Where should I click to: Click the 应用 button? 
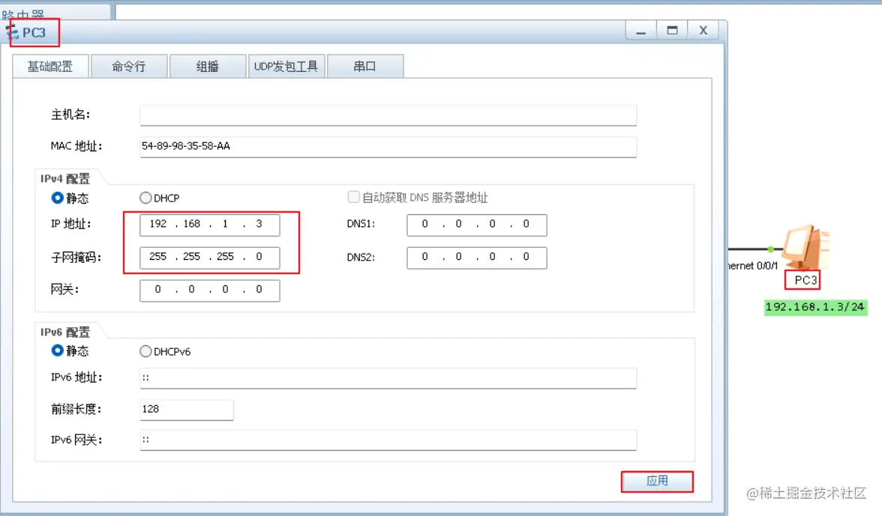tap(657, 482)
